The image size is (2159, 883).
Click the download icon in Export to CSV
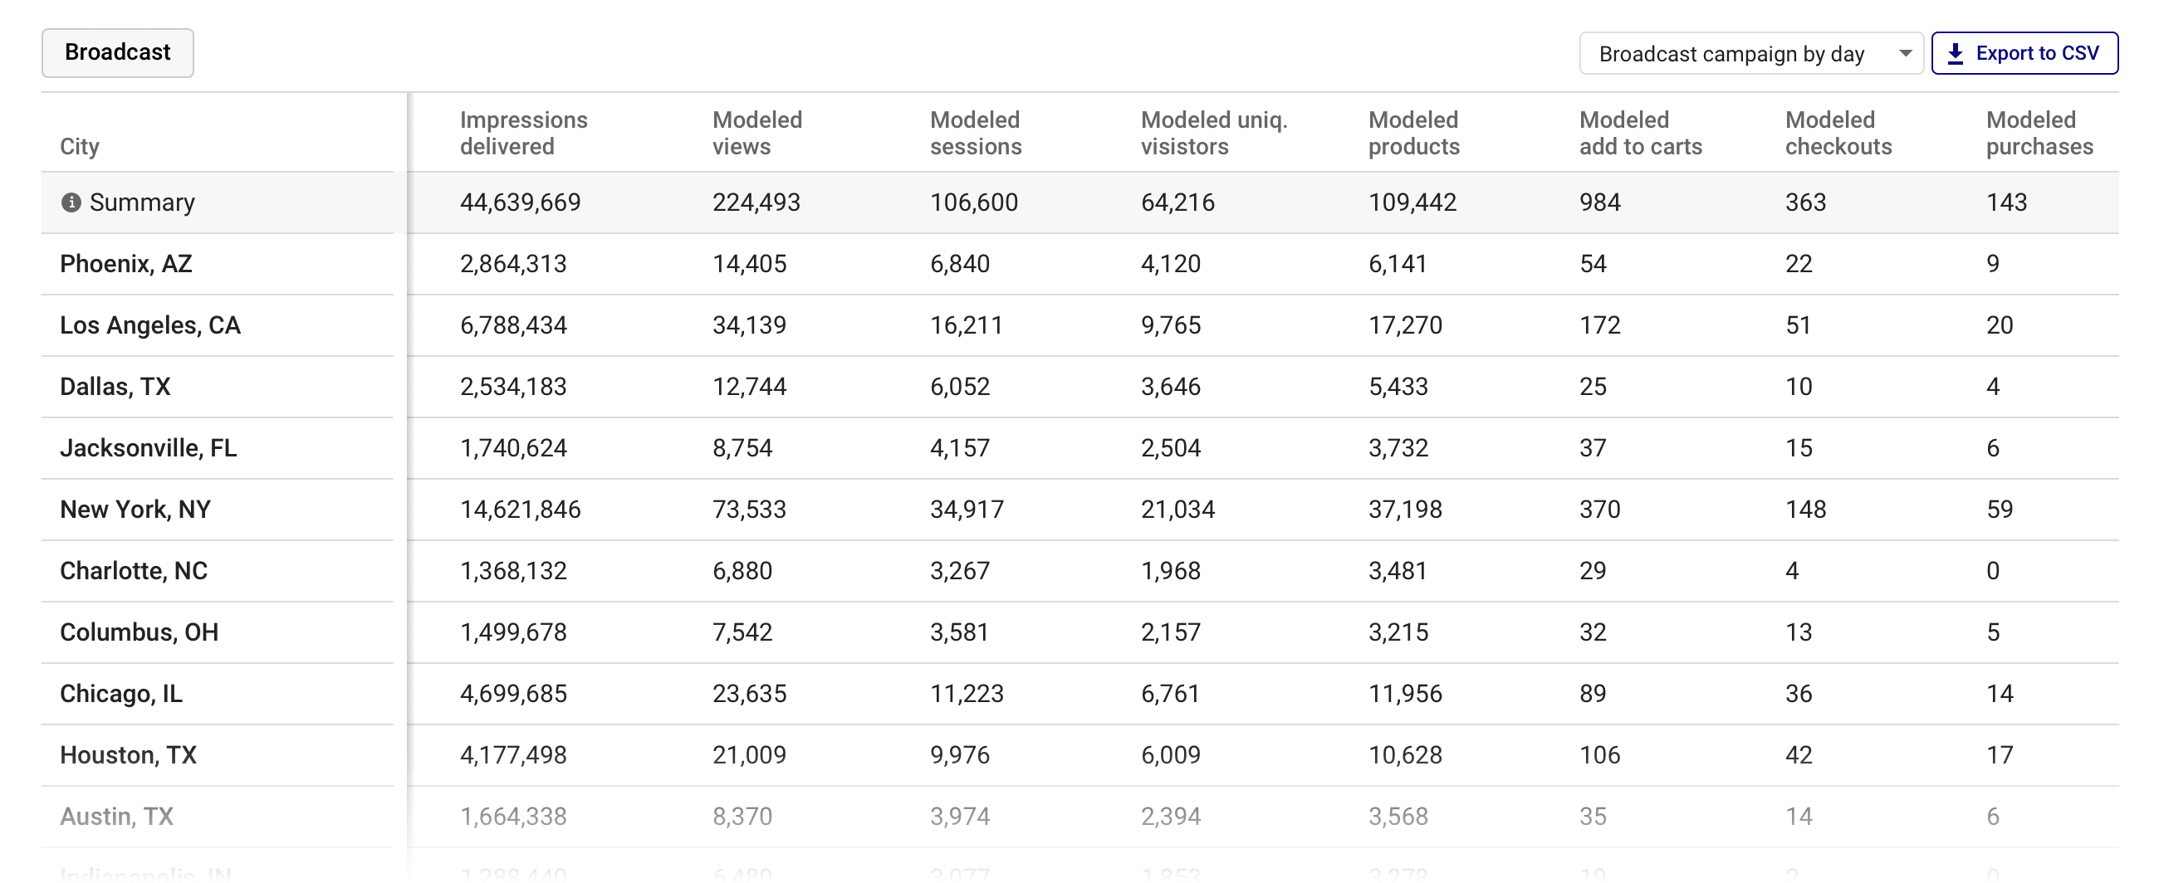point(1956,52)
